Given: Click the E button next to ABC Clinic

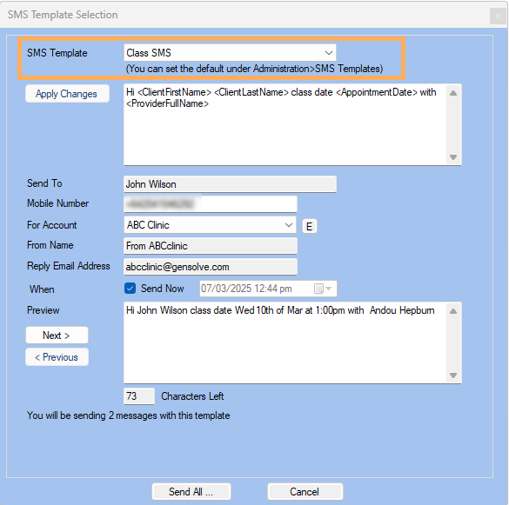Looking at the screenshot, I should click(310, 226).
